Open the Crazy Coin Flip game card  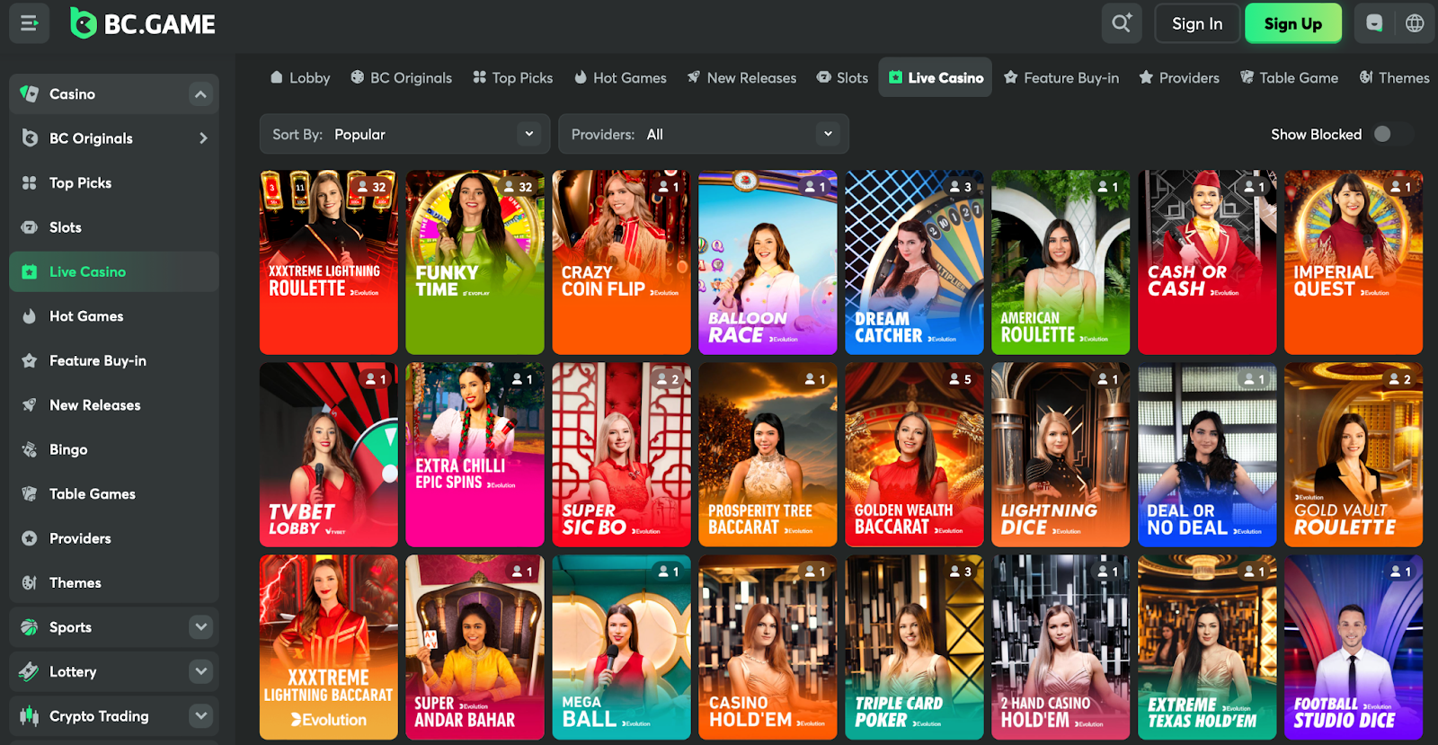pos(621,262)
